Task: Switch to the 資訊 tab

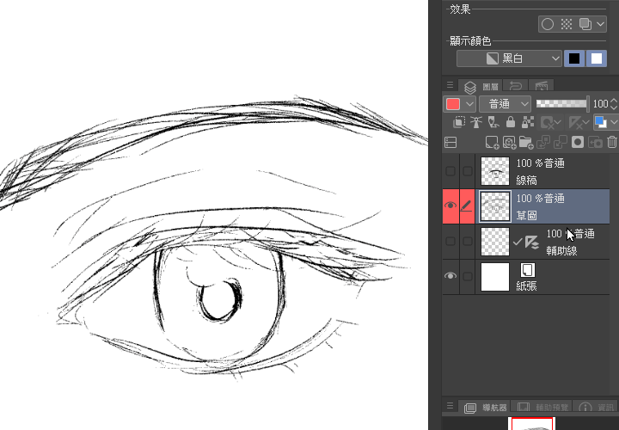Action: (x=595, y=408)
